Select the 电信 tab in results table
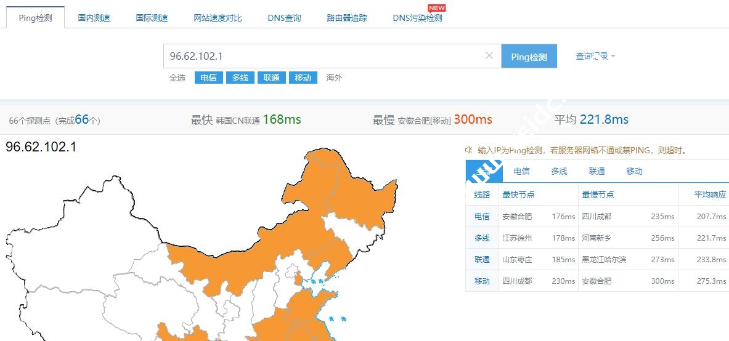Image resolution: width=729 pixels, height=341 pixels. tap(522, 172)
